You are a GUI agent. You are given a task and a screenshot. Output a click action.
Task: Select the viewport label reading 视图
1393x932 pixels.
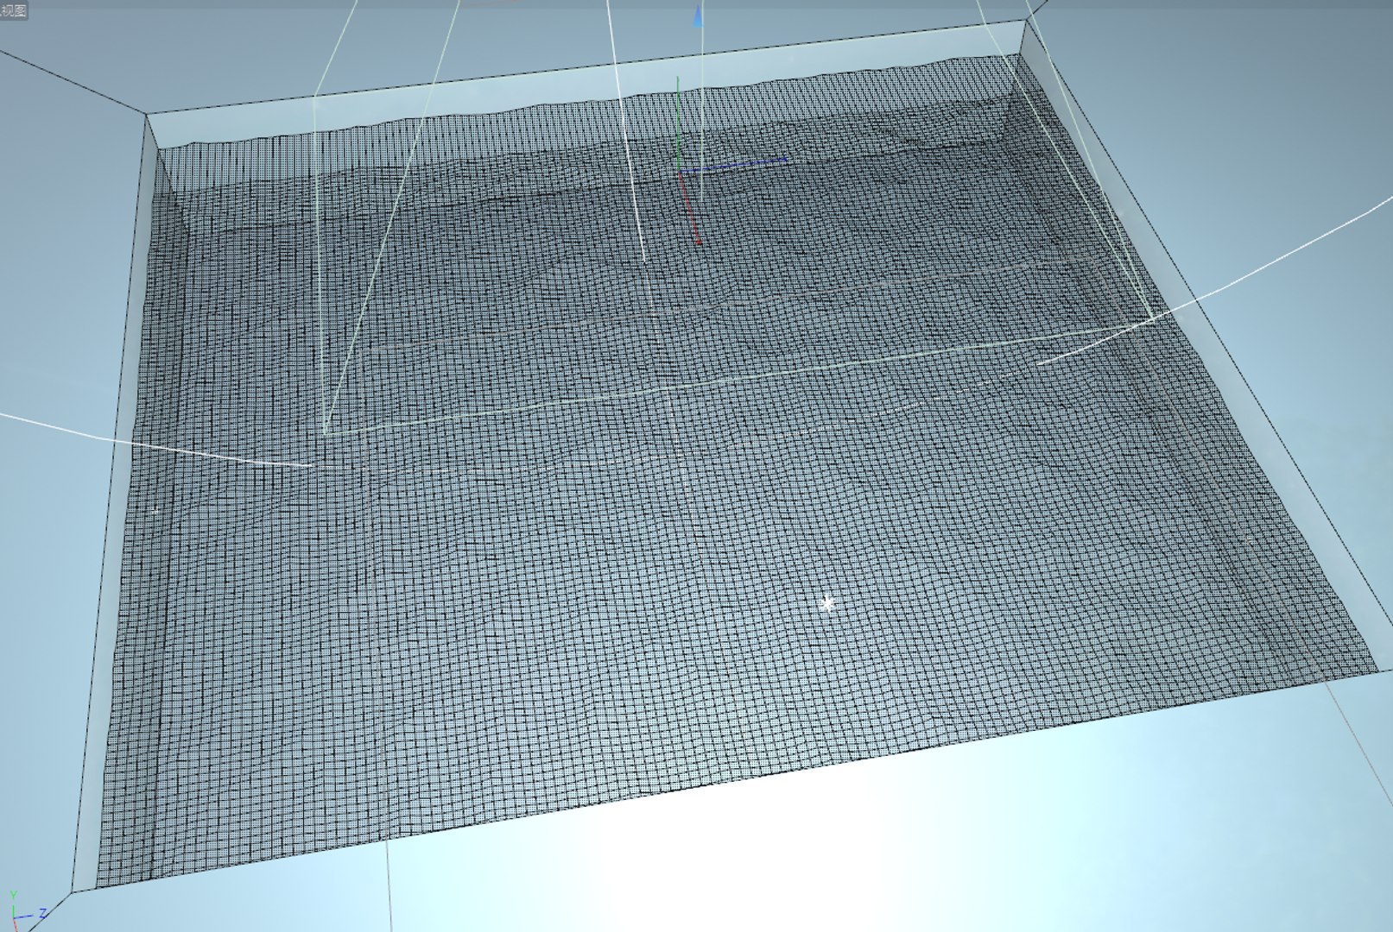(x=13, y=10)
